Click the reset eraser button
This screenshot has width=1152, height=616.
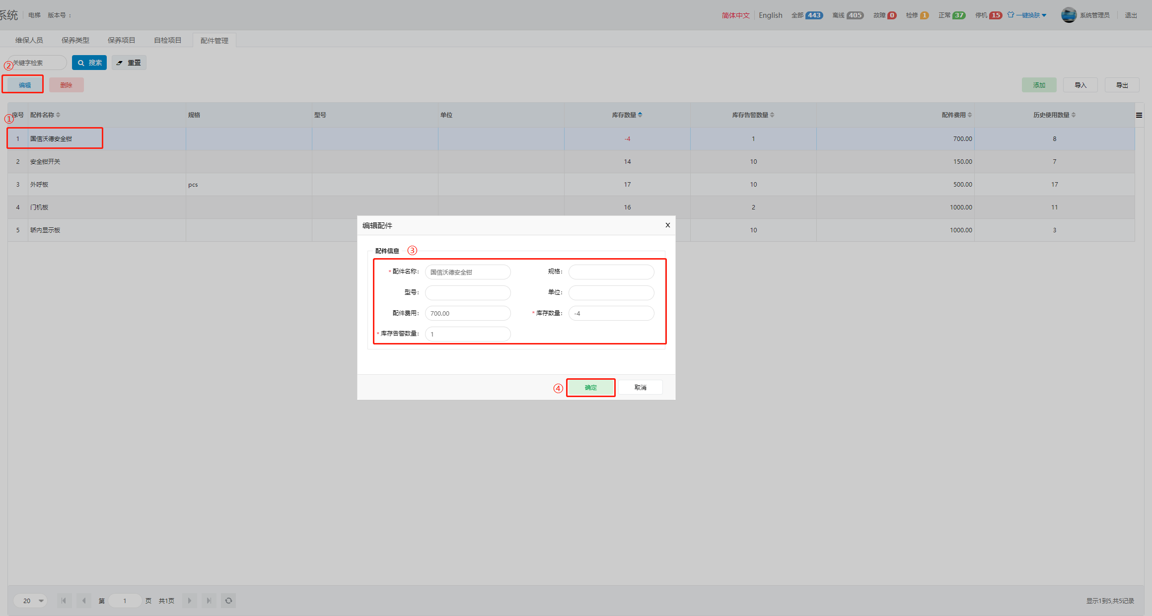[129, 63]
